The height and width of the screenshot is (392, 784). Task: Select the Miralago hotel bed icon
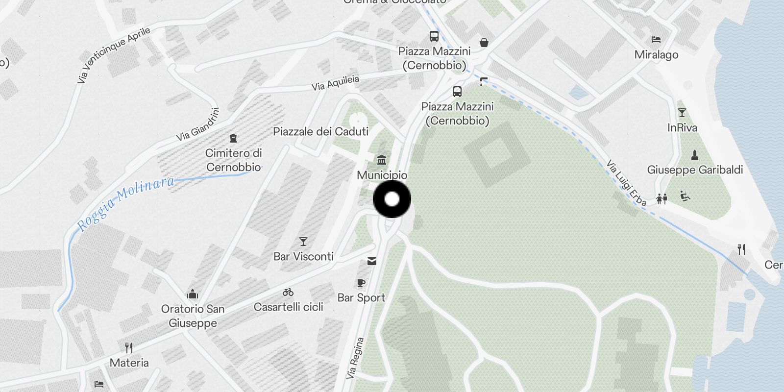click(x=656, y=40)
